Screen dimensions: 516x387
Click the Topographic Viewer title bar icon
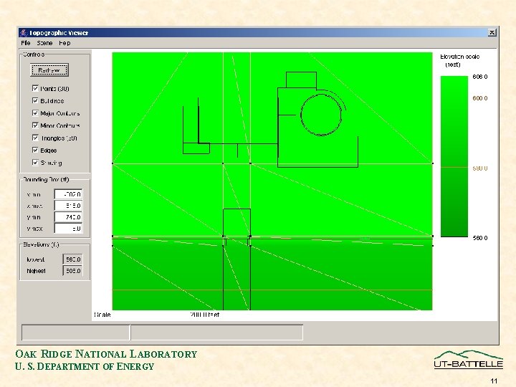(x=23, y=32)
